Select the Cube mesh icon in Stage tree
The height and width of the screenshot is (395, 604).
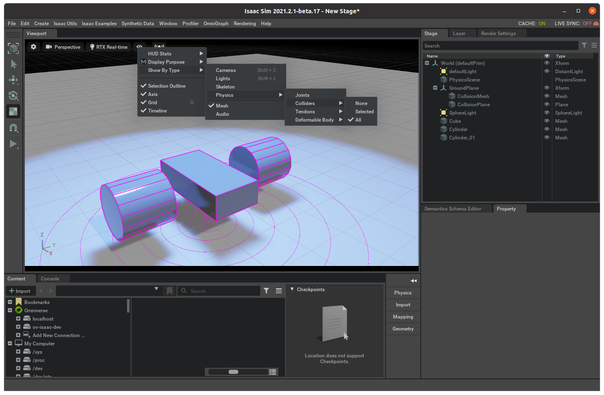click(443, 121)
